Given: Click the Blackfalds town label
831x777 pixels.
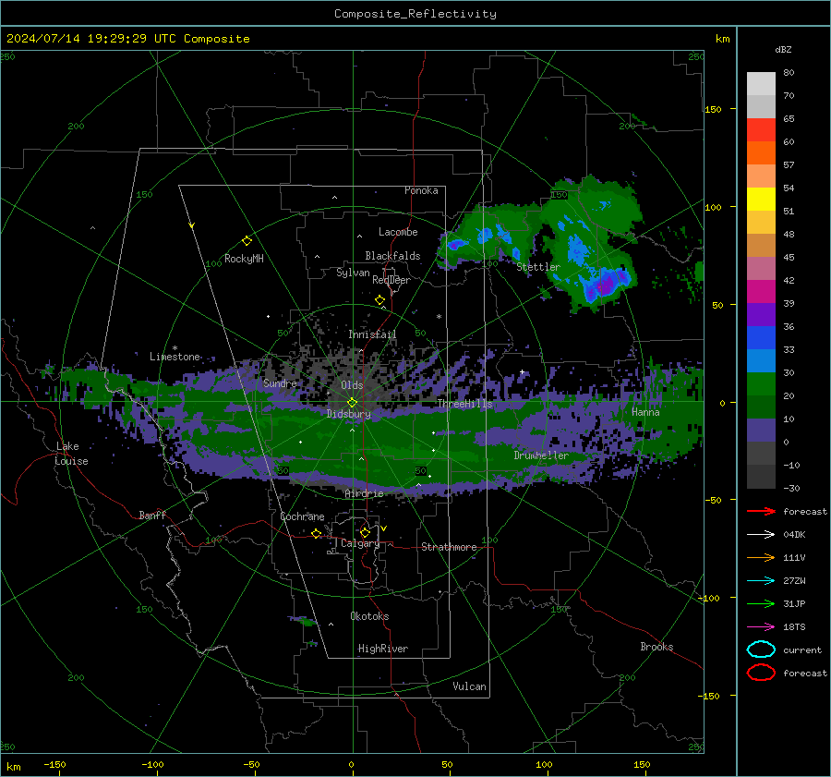Looking at the screenshot, I should click(x=392, y=256).
